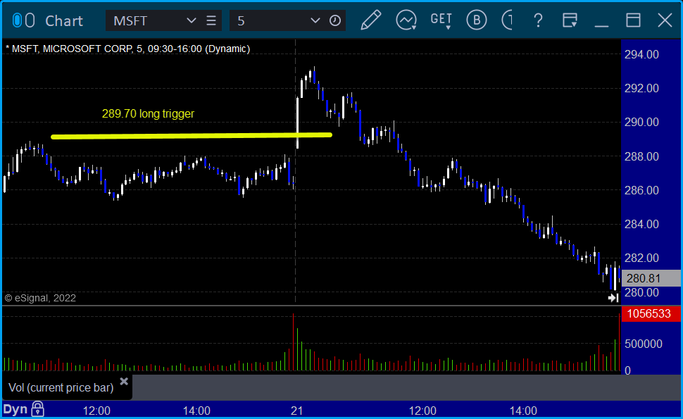Viewport: 683px width, 419px height.
Task: Click the first 12:00 label on time axis
Action: [96, 411]
